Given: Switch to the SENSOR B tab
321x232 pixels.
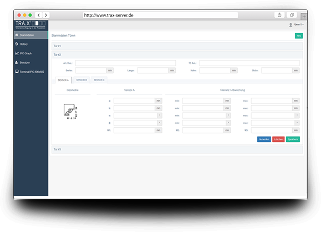Looking at the screenshot, I should [x=81, y=80].
